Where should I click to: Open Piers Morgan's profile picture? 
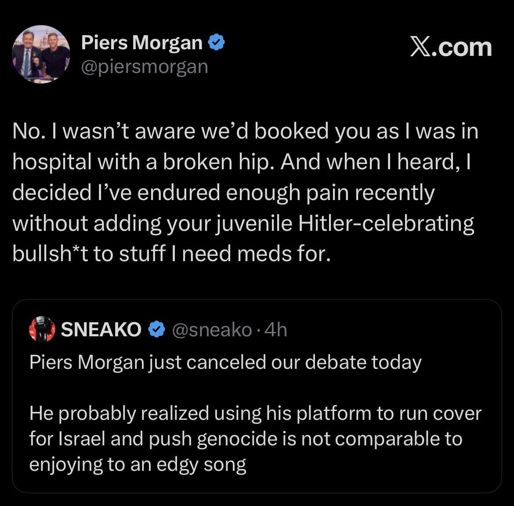click(40, 55)
